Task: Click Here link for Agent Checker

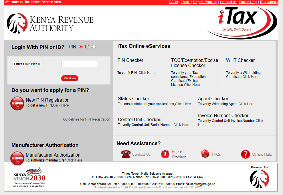Action: click(x=246, y=104)
